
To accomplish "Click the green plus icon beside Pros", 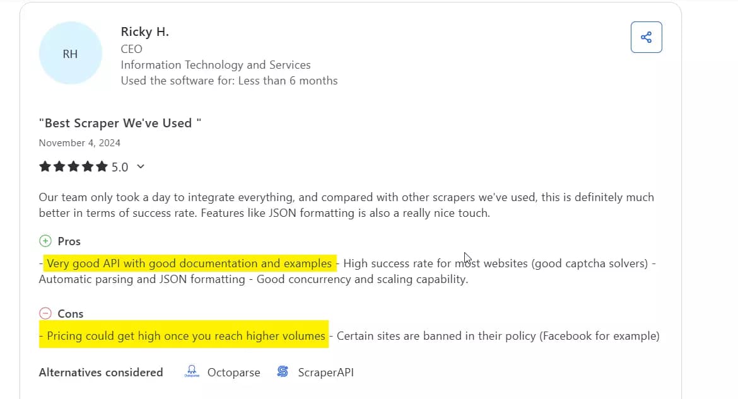I will point(44,240).
